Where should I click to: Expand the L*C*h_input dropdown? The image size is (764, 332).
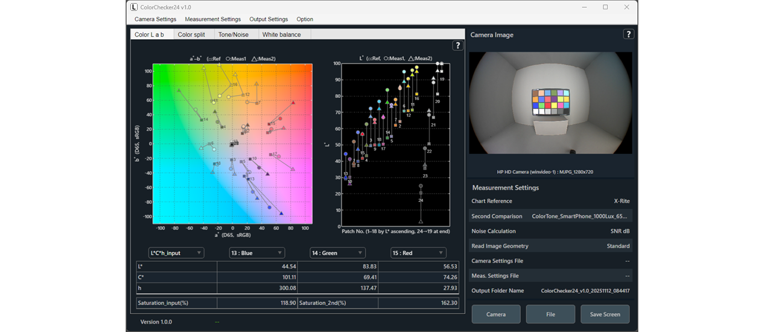176,253
